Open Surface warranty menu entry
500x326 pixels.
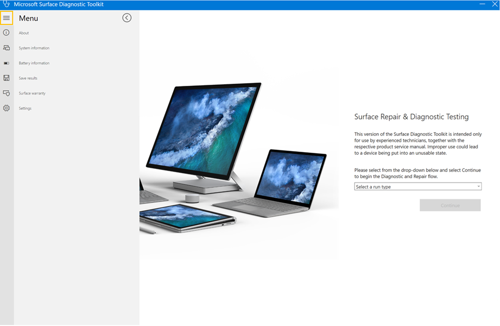point(32,93)
